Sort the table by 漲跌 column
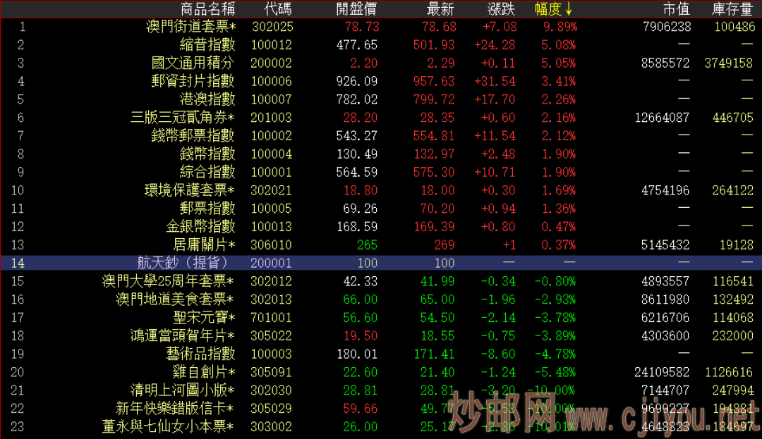Image resolution: width=762 pixels, height=439 pixels. [502, 9]
